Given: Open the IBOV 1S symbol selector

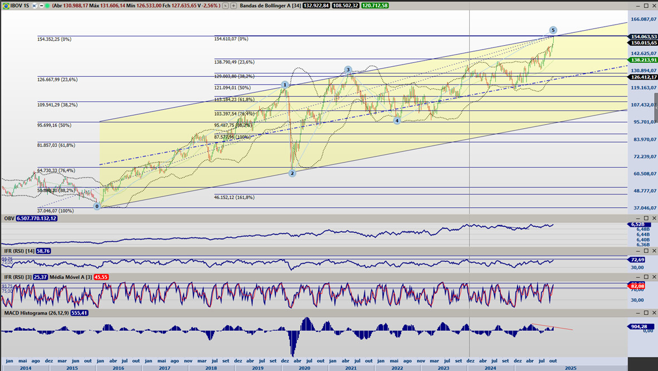Looking at the screenshot, I should (x=21, y=6).
